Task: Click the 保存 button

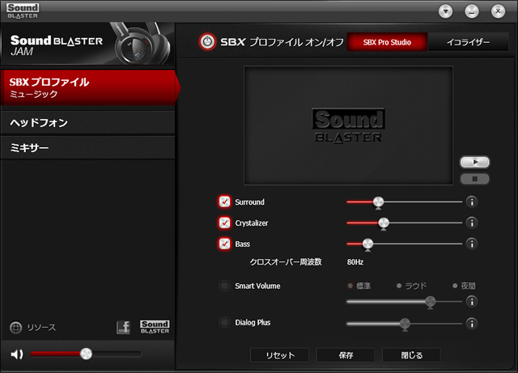Action: 345,355
